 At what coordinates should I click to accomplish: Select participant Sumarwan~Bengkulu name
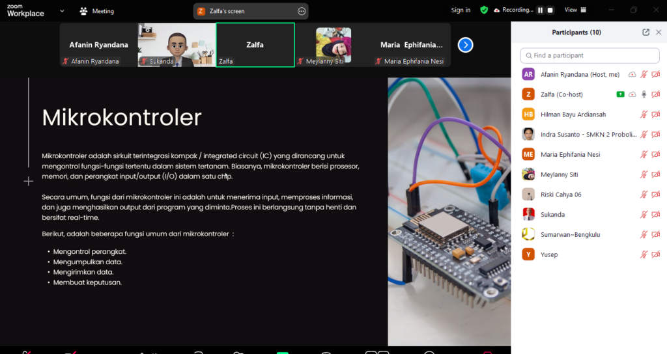click(570, 234)
